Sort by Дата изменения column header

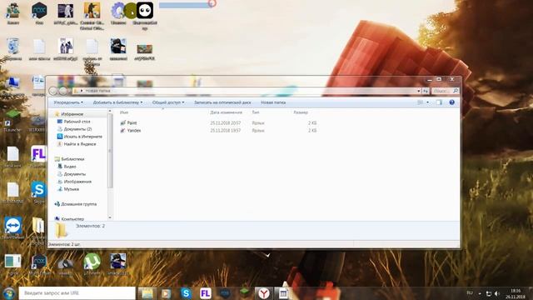pos(226,112)
